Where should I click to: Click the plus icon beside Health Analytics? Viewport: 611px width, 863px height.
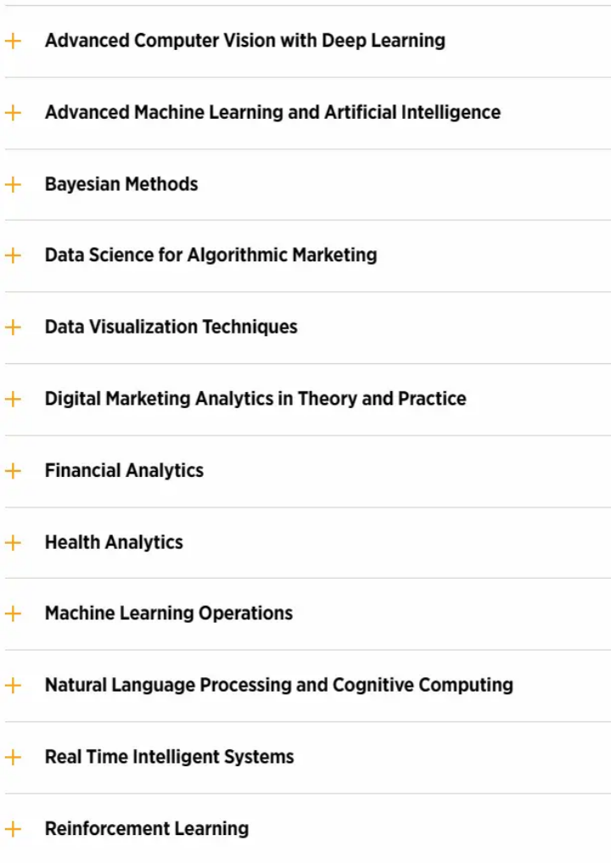point(13,543)
